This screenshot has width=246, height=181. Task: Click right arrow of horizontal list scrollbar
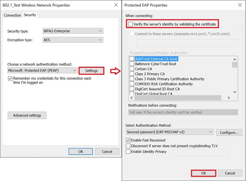(x=228, y=98)
